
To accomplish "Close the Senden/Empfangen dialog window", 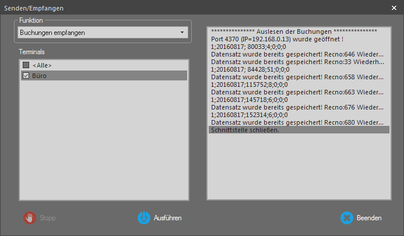I will coord(394,8).
